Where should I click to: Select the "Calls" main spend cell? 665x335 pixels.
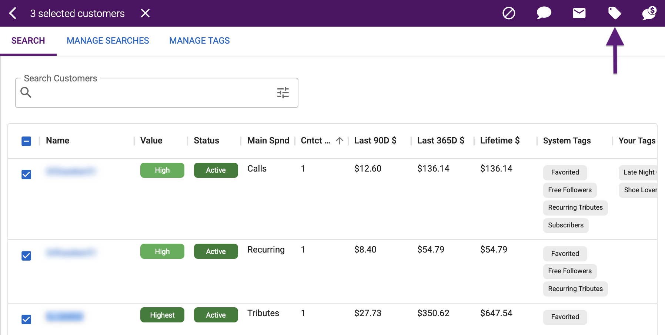(257, 169)
